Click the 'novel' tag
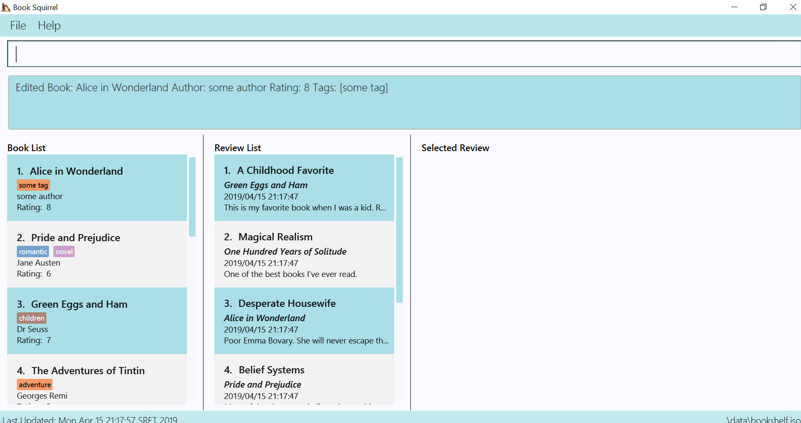 click(x=64, y=252)
